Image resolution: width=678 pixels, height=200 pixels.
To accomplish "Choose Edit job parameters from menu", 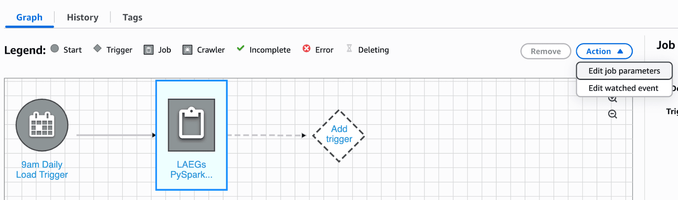I will 624,71.
